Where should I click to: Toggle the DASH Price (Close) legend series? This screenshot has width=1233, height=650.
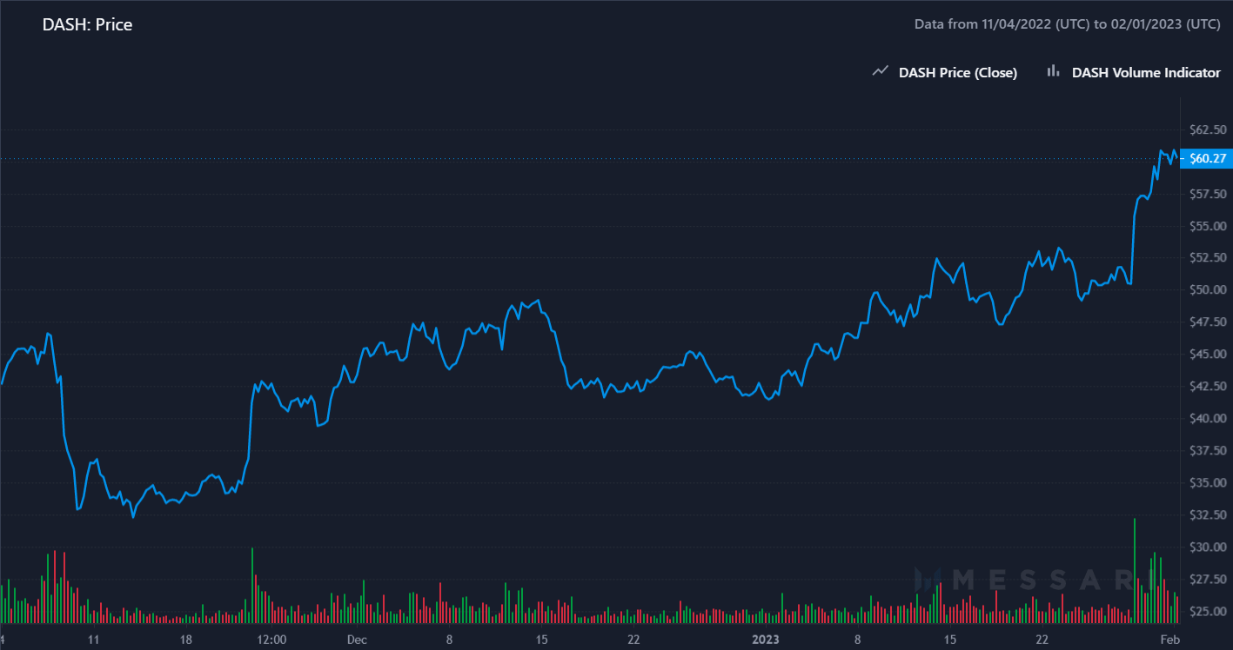click(x=957, y=73)
